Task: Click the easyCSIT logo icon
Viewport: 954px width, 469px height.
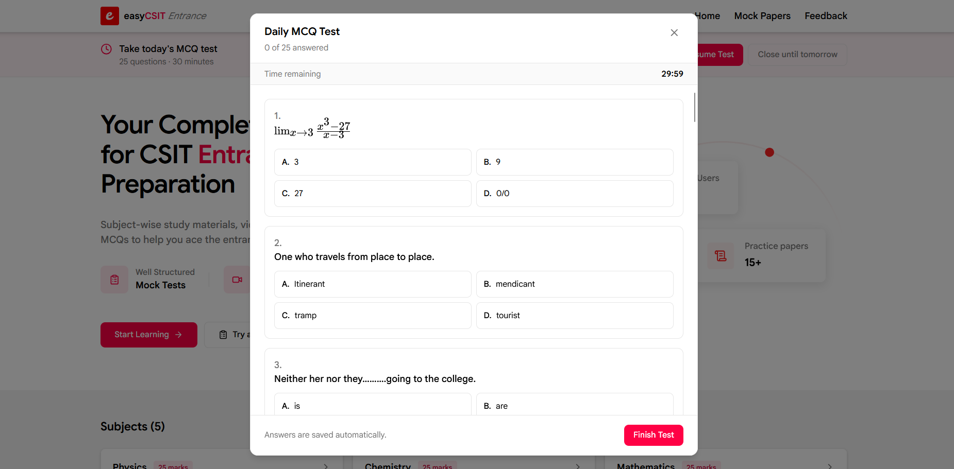Action: 110,16
